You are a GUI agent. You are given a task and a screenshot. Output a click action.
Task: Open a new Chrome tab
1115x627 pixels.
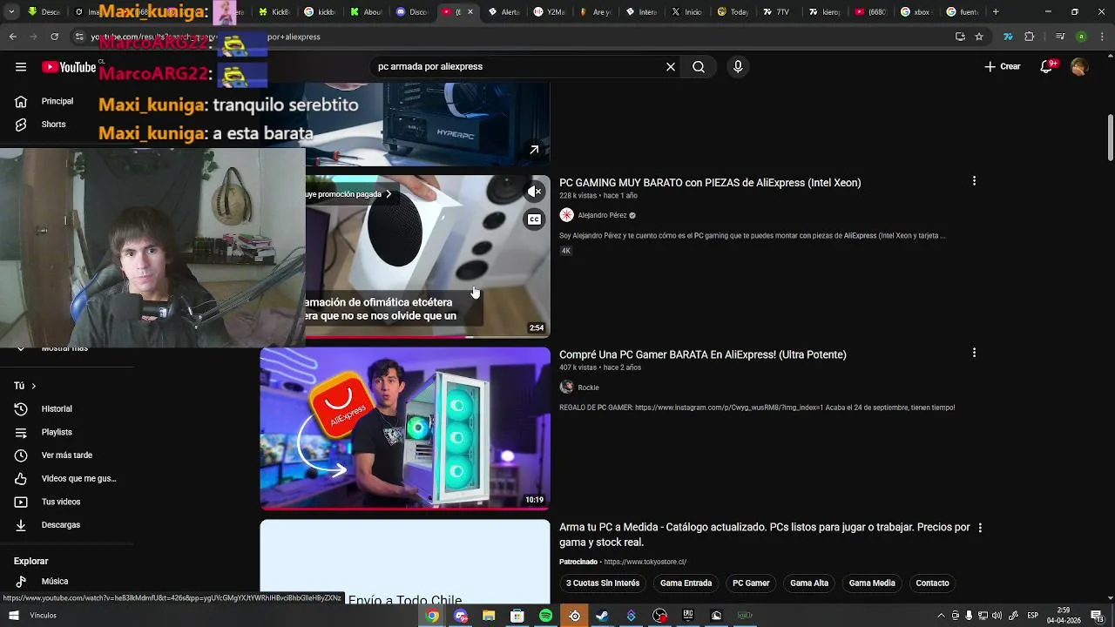[996, 12]
